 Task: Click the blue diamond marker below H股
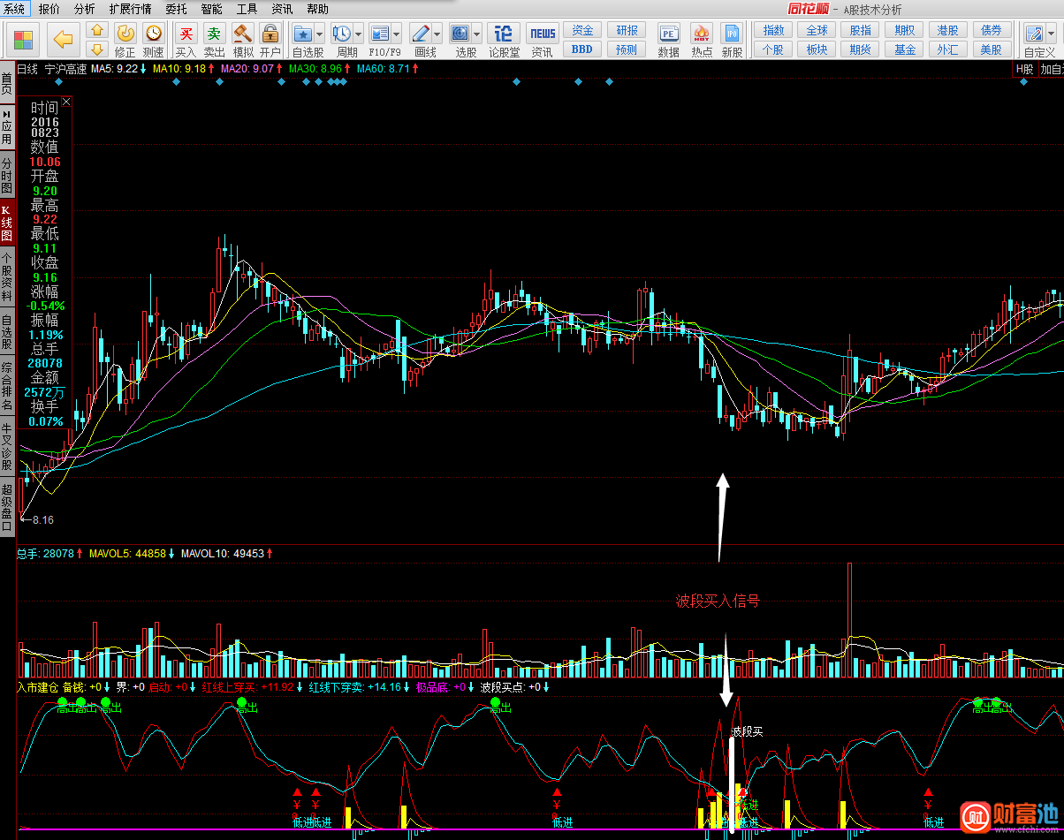(x=1024, y=82)
